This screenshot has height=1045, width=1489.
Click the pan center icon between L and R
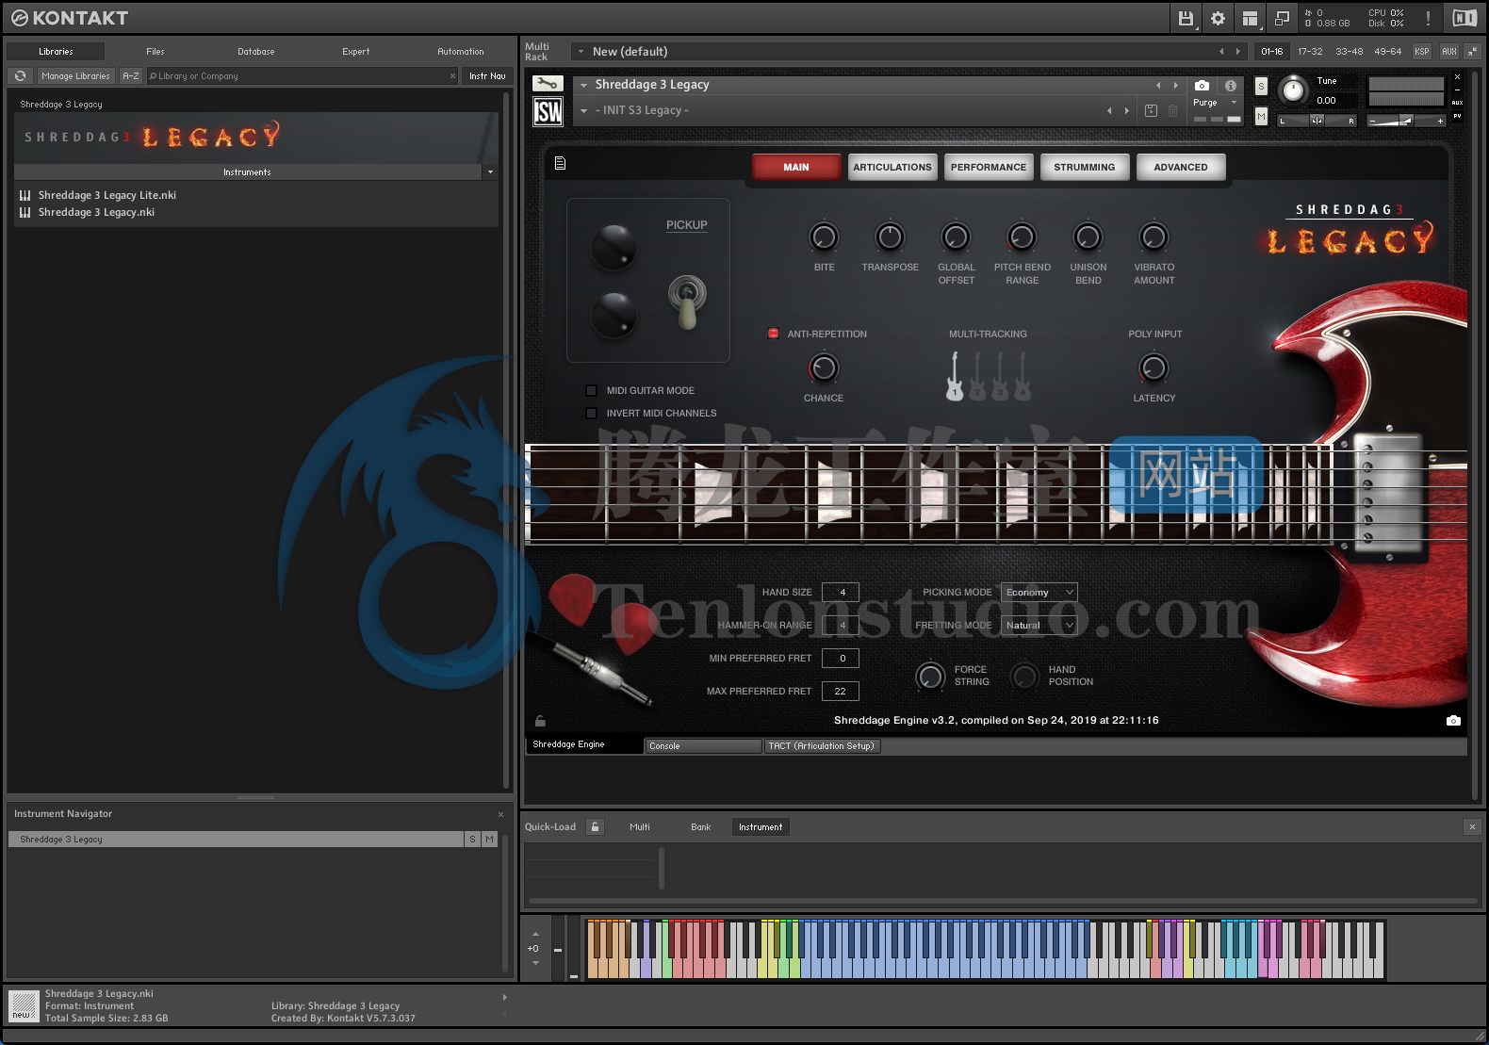pos(1317,121)
